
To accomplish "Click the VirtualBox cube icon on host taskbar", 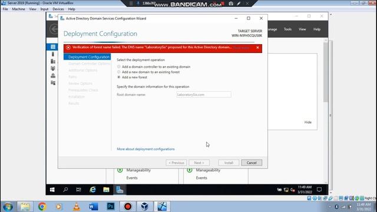I will coord(144,207).
